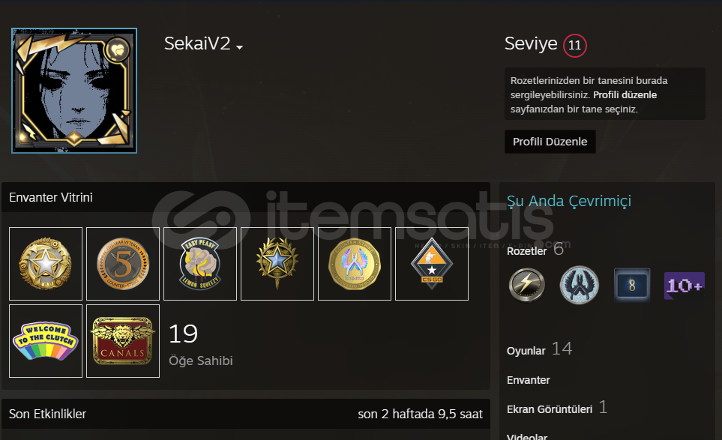
Task: Open the Canals collection pin item
Action: click(x=123, y=341)
